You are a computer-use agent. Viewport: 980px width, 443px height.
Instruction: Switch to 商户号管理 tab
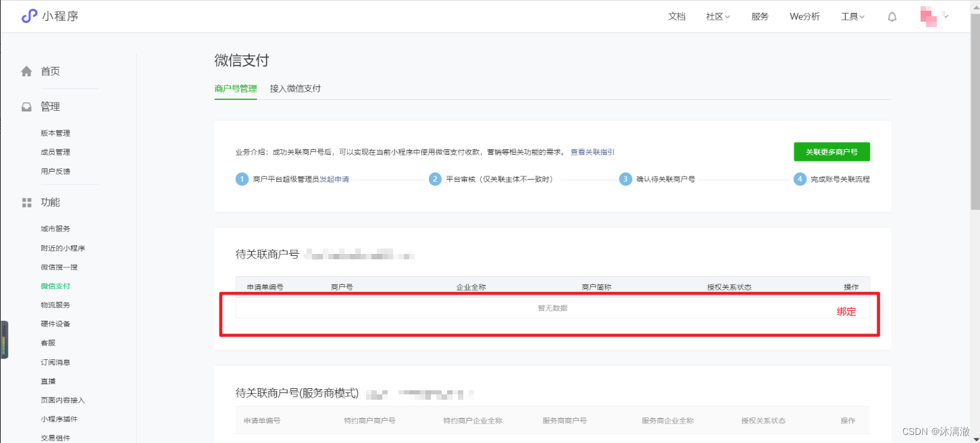(236, 88)
